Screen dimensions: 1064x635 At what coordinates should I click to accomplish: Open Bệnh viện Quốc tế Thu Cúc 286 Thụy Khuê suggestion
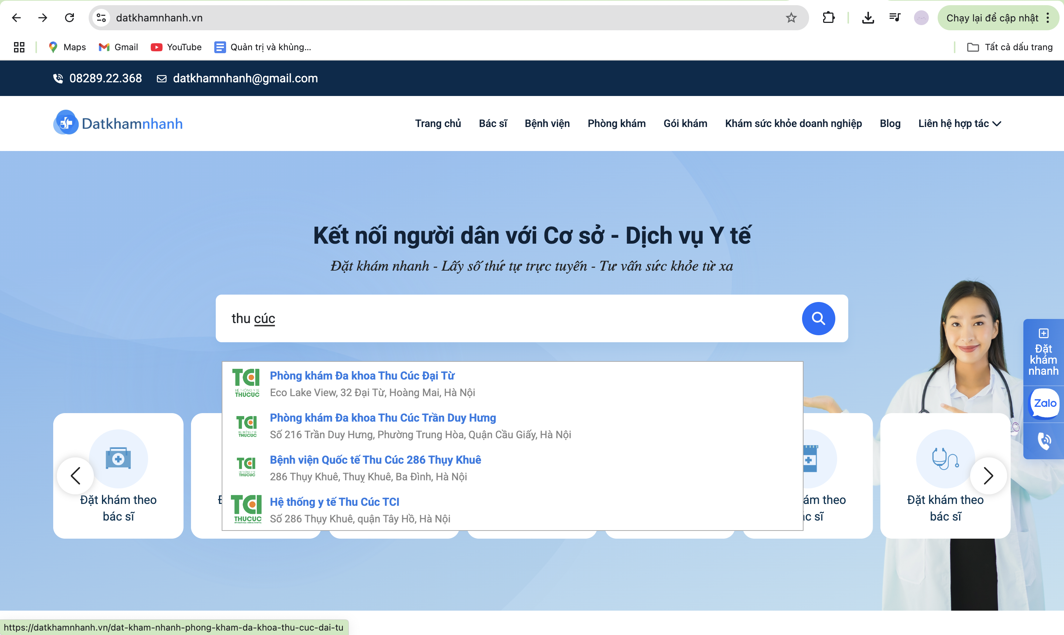(375, 460)
